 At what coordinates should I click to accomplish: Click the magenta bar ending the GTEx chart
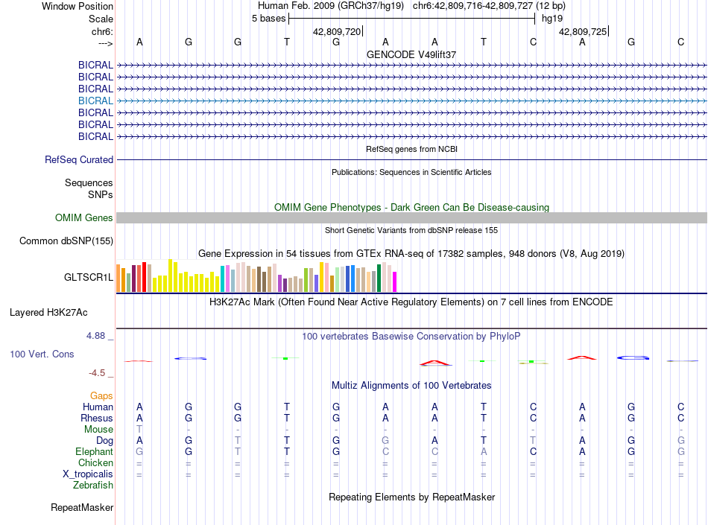pos(395,282)
